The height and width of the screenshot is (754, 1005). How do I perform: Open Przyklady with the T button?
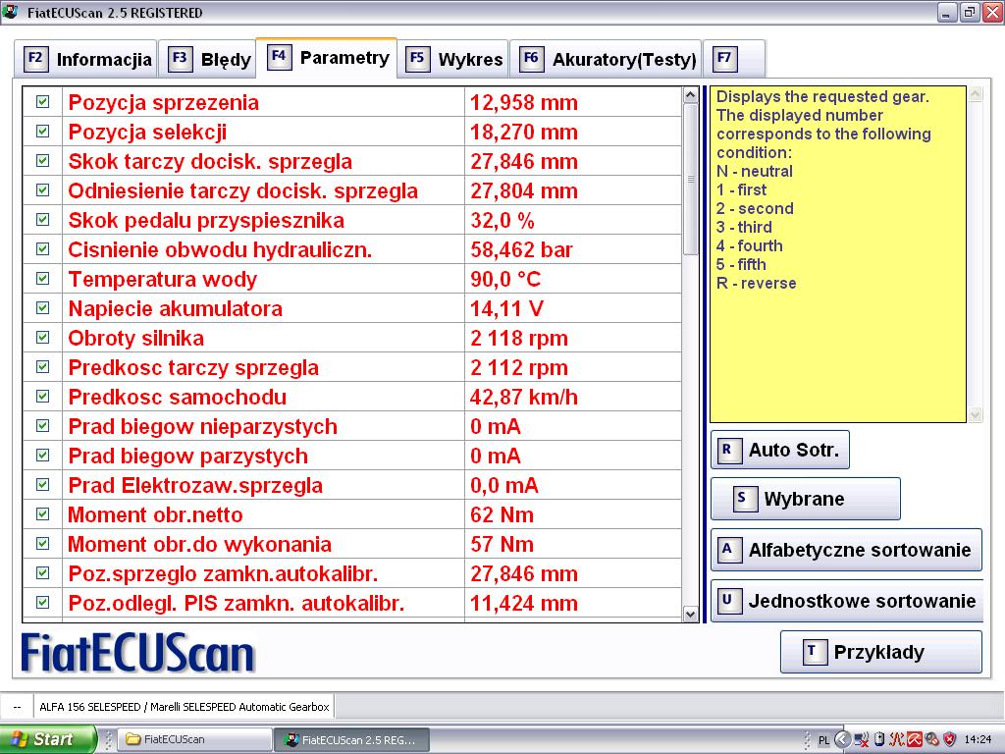pyautogui.click(x=880, y=652)
